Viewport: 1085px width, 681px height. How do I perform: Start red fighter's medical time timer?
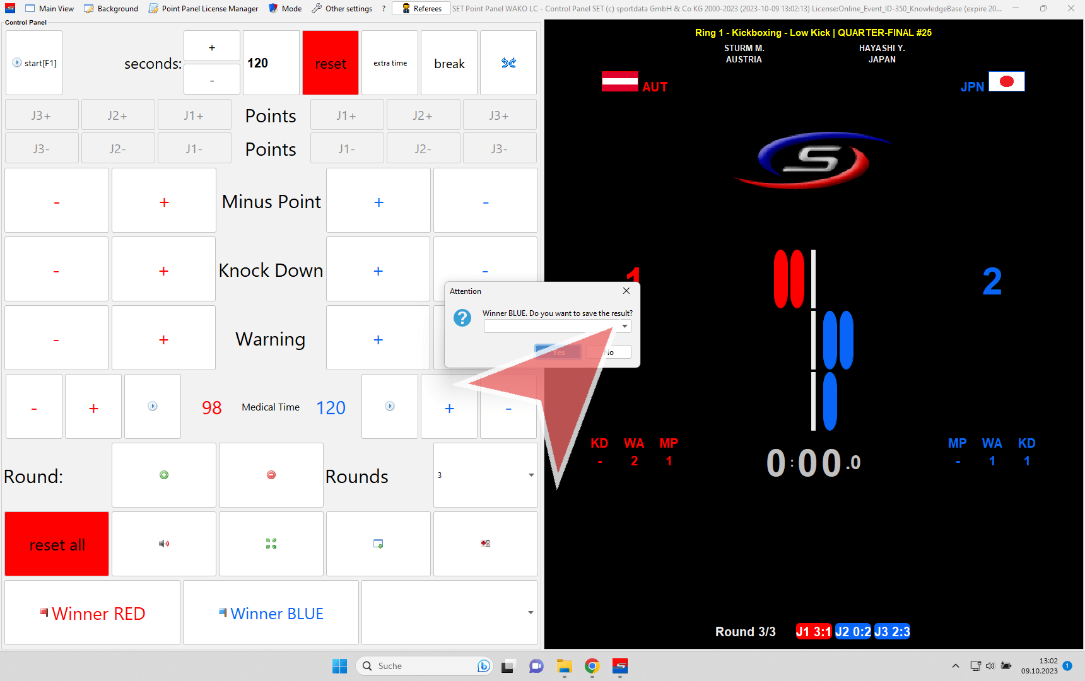pos(153,407)
